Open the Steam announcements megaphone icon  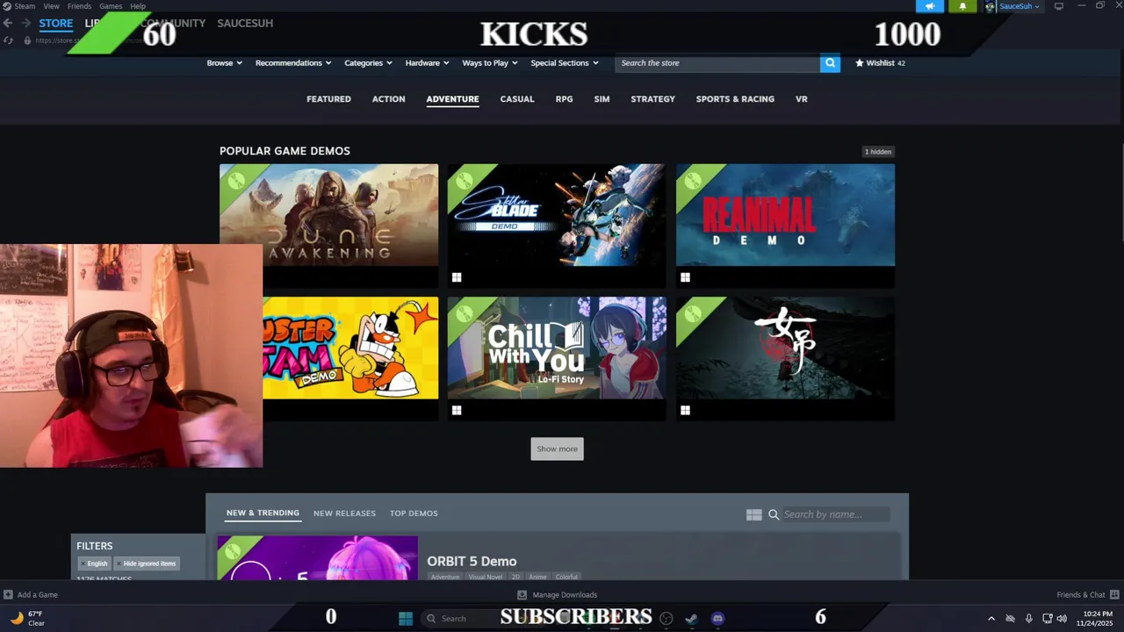coord(930,6)
